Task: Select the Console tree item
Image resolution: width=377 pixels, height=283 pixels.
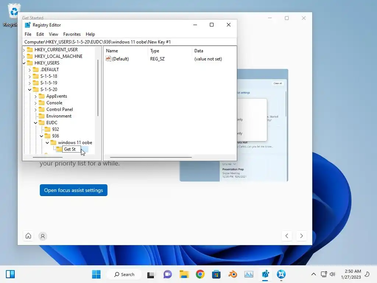Action: point(54,103)
